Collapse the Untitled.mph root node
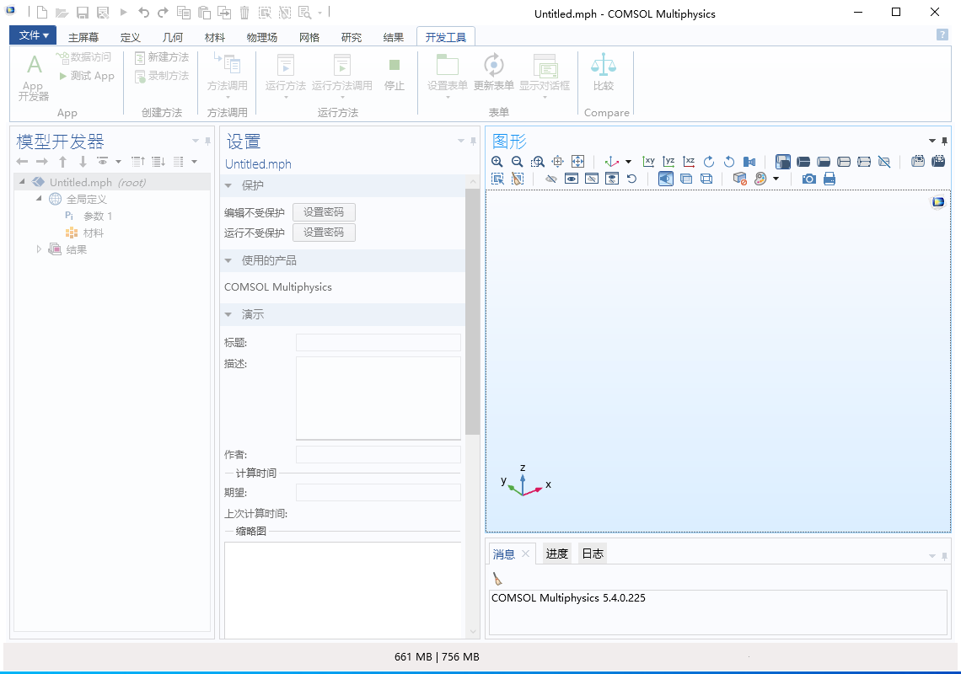Viewport: 961px width, 674px height. pos(22,182)
